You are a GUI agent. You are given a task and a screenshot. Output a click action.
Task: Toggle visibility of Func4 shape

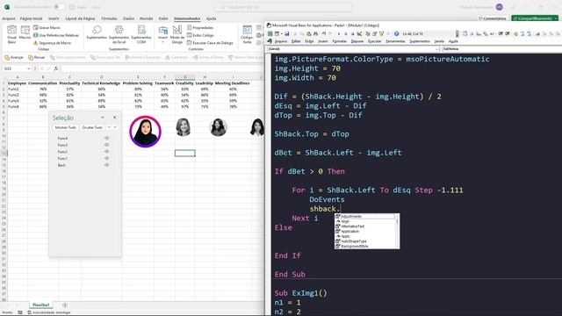coord(106,139)
